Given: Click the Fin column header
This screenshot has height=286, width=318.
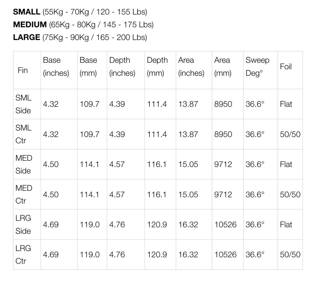Looking at the screenshot, I should pyautogui.click(x=23, y=70).
